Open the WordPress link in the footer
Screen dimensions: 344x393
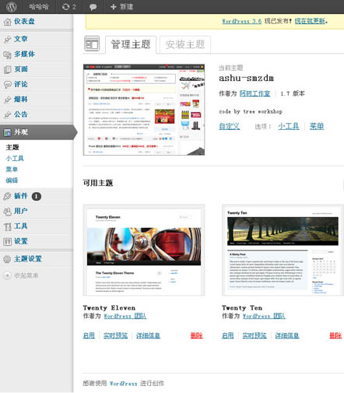[x=124, y=384]
